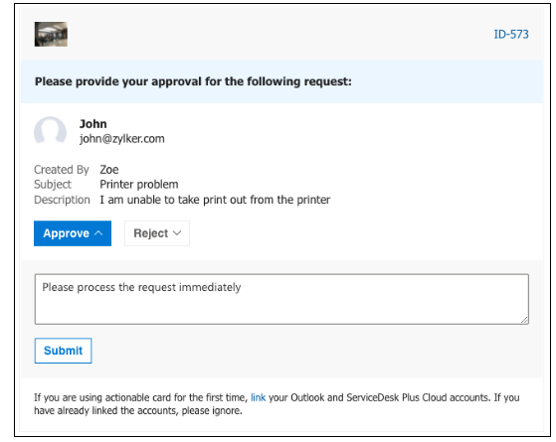Click John's profile avatar icon
Image resolution: width=556 pixels, height=442 pixels.
[x=50, y=131]
